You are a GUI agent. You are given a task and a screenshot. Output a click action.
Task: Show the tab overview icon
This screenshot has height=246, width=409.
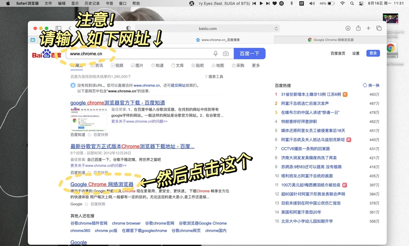379,28
